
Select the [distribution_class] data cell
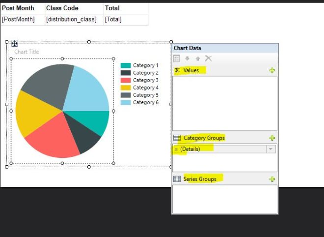tap(74, 20)
